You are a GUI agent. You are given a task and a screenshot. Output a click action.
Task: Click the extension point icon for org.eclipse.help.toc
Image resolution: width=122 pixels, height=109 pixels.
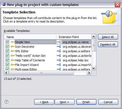click(59, 60)
